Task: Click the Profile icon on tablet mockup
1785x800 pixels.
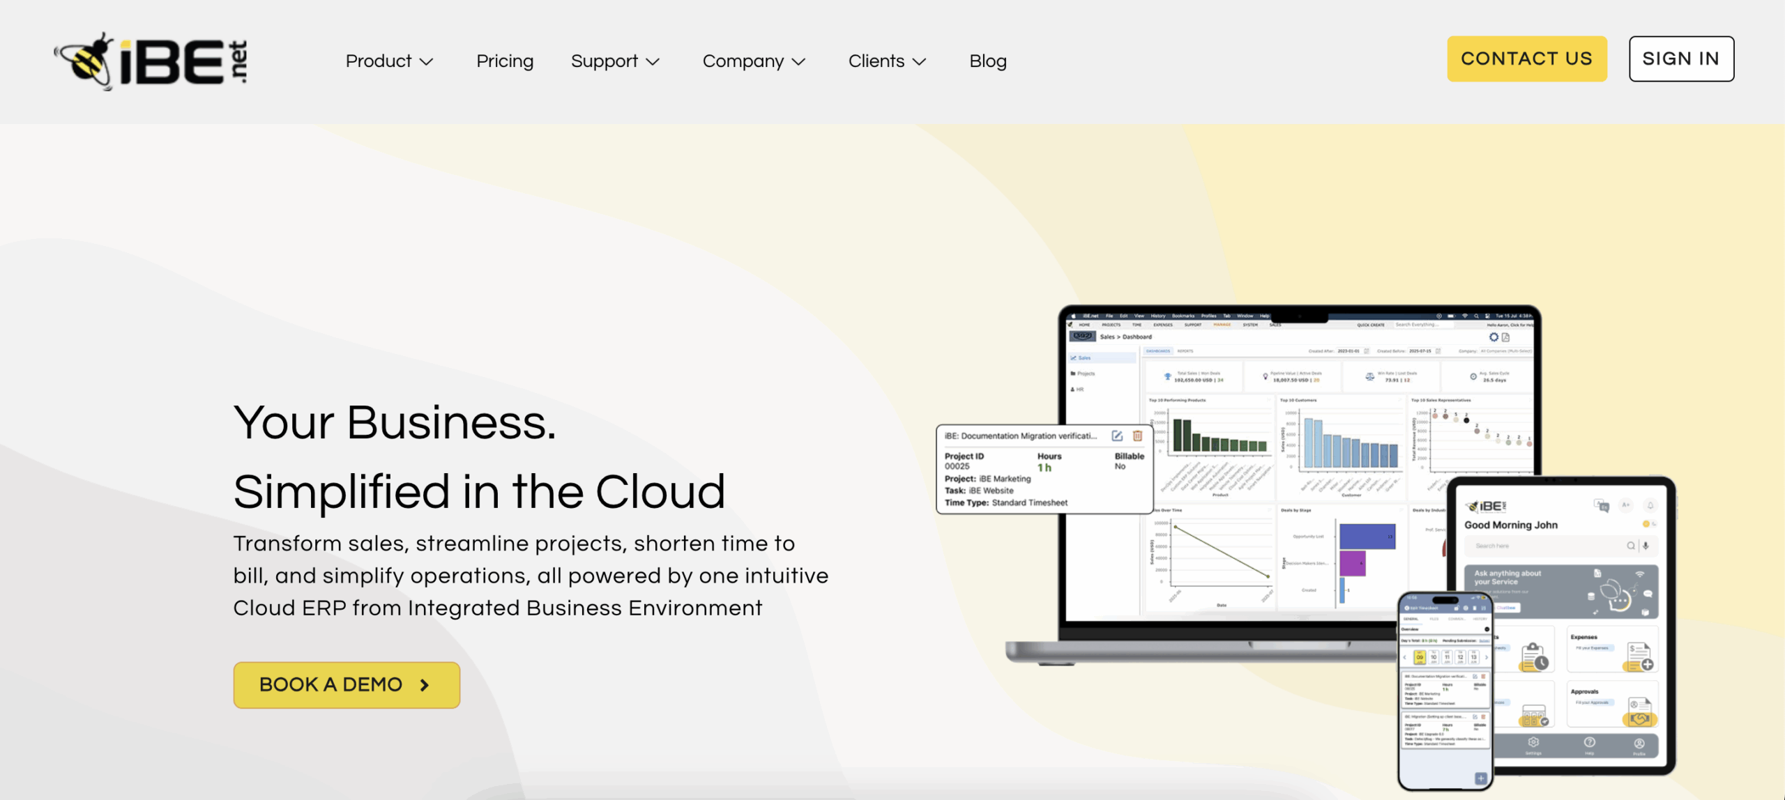Action: [x=1639, y=744]
